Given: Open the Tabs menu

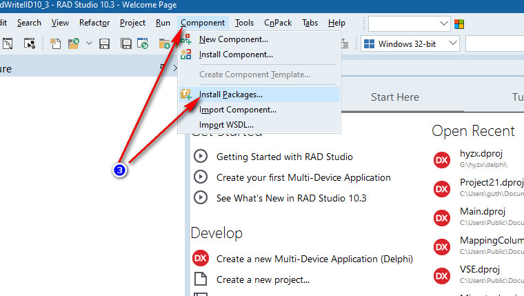Looking at the screenshot, I should [x=310, y=23].
